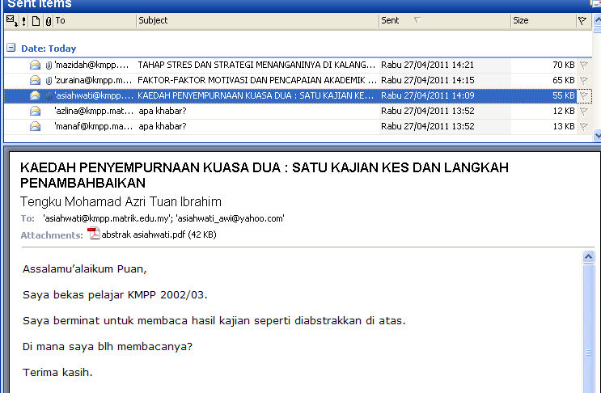The image size is (601, 393).
Task: Select 'apa khabar?' sent to azlina
Action: (x=163, y=111)
